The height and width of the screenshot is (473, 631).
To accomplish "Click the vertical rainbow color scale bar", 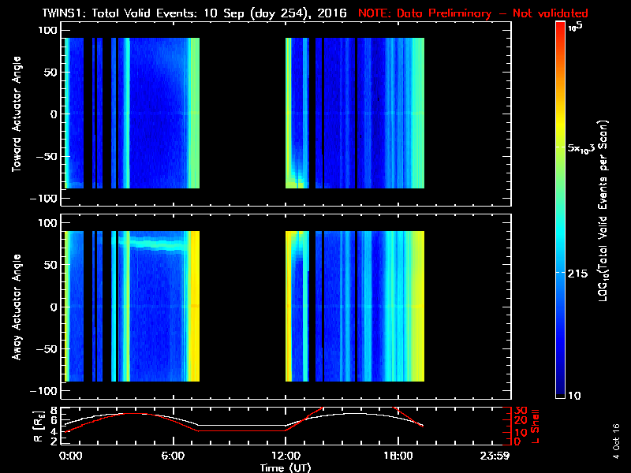I will point(560,210).
